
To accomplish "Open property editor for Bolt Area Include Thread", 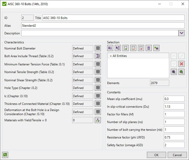I will 98,56.
